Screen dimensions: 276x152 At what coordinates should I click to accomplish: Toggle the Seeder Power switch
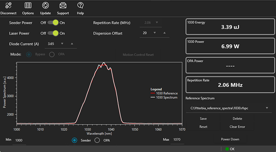[x=53, y=23]
